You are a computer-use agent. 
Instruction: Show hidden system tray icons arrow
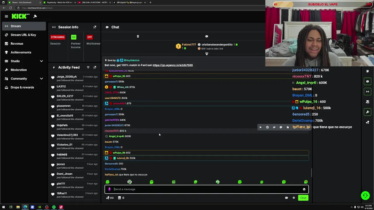click(x=352, y=207)
